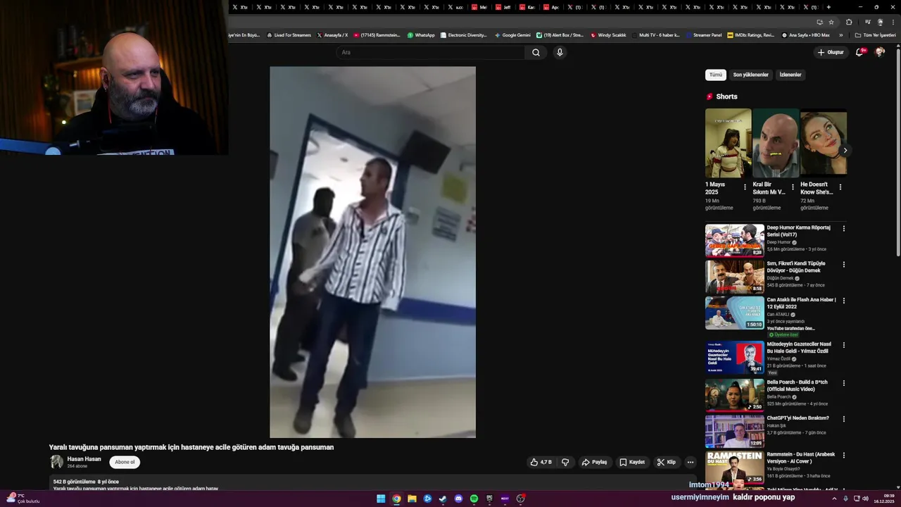Open the Electronic Diversity bookmark
The width and height of the screenshot is (901, 507).
(x=464, y=35)
